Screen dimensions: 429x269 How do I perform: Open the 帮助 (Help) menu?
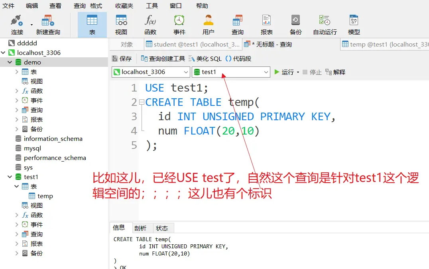(x=202, y=6)
